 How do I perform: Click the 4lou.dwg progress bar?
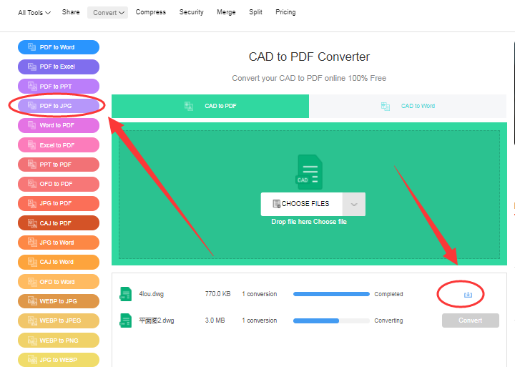tap(331, 294)
